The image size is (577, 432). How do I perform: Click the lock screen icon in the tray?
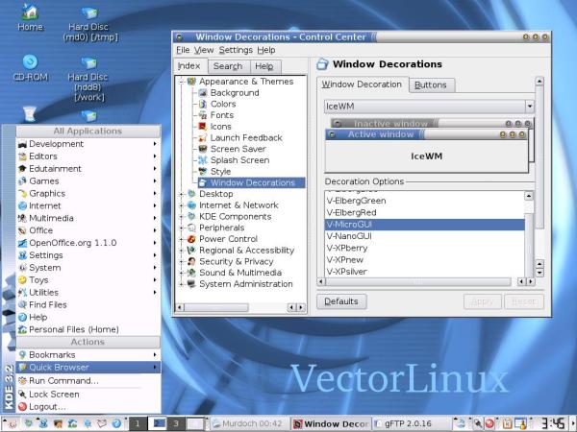click(x=477, y=424)
